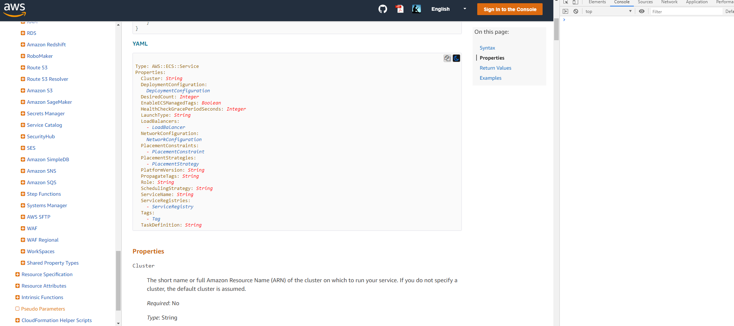This screenshot has width=734, height=326.
Task: Expand Resource Specification plus icon
Action: [x=18, y=274]
